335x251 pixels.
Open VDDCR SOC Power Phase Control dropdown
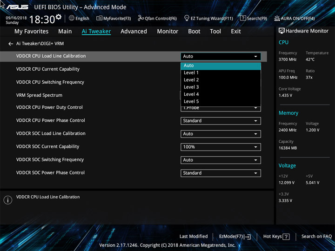[x=221, y=173]
